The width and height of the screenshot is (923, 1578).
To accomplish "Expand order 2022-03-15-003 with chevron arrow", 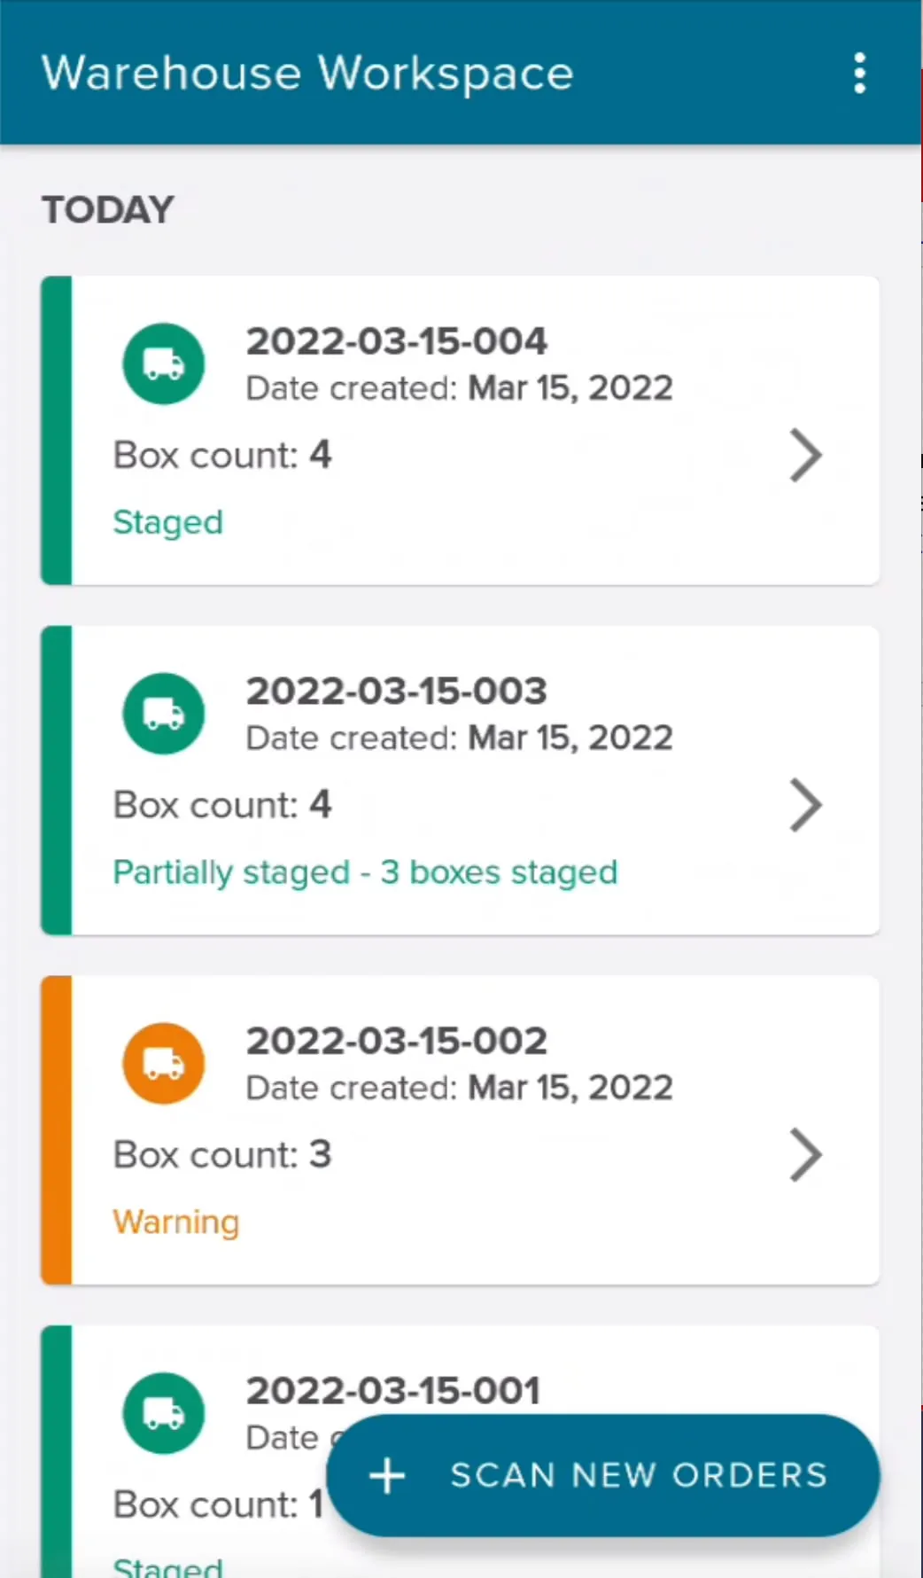I will 805,805.
